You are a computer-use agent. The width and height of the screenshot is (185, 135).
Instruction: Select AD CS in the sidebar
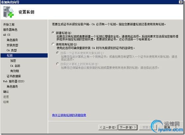click(7, 35)
